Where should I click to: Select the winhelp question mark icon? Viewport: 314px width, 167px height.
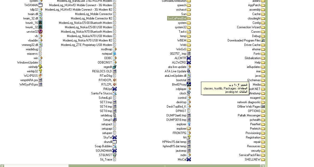click(40, 67)
